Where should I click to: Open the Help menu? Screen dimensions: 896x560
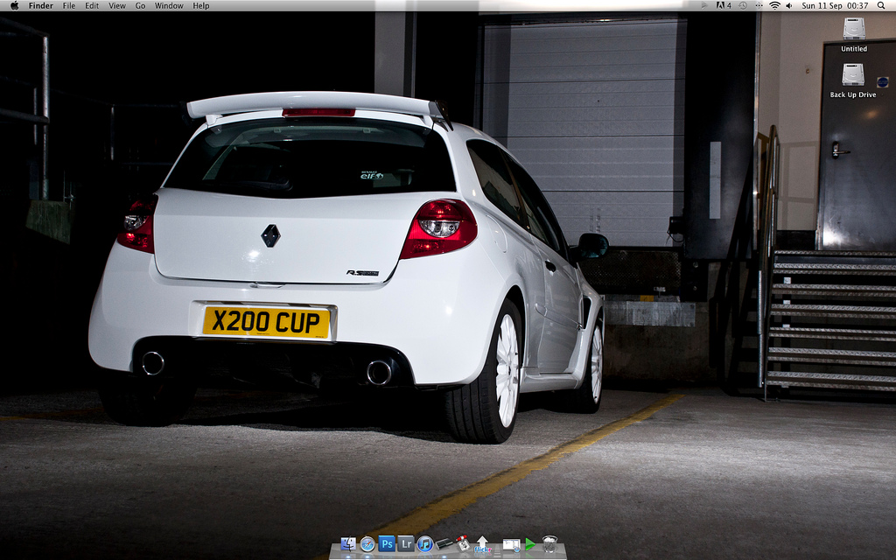pos(201,6)
